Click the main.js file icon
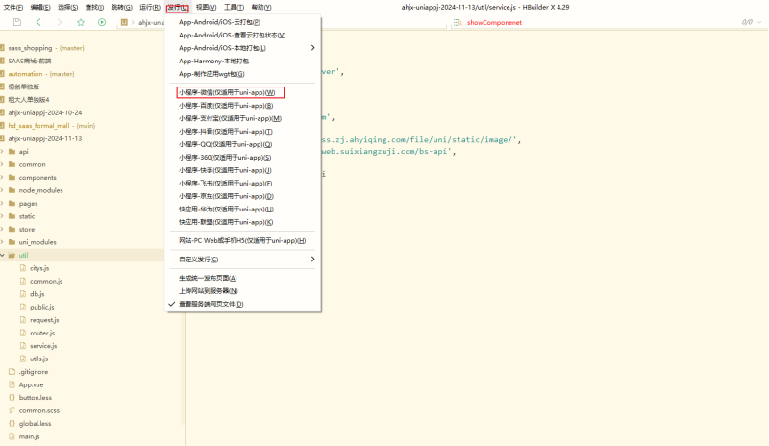The height and width of the screenshot is (446, 769). click(x=12, y=436)
